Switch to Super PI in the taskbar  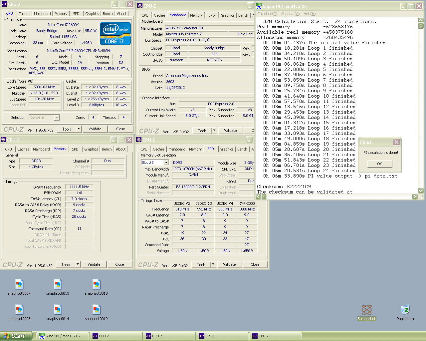63,336
